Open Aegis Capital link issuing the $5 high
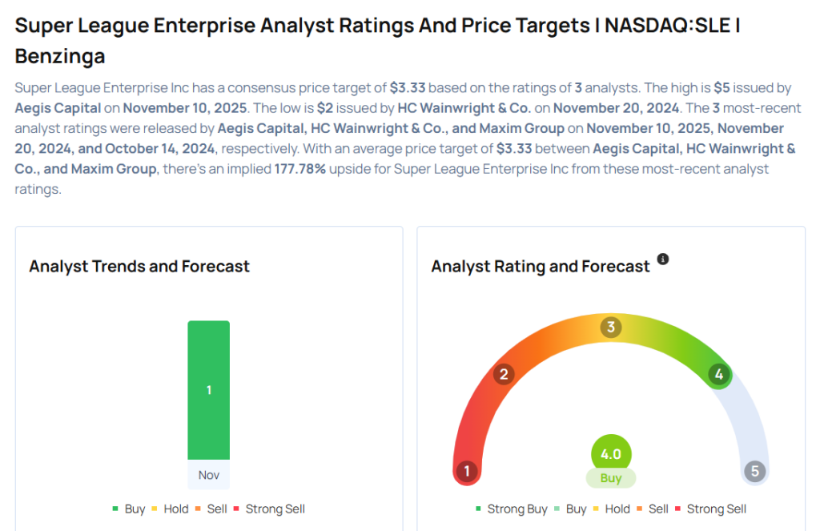The height and width of the screenshot is (531, 820). pos(58,107)
